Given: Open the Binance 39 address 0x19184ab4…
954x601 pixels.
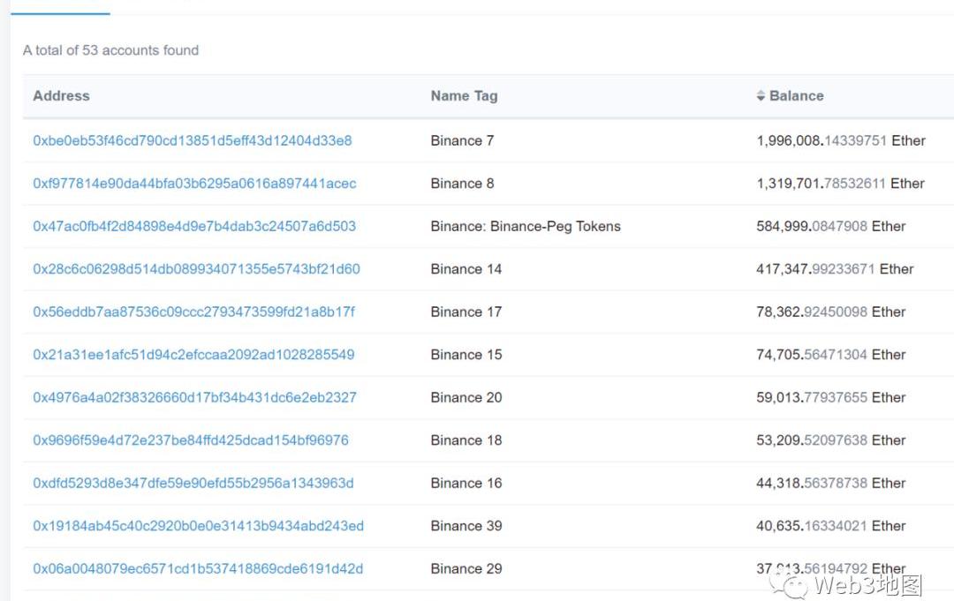Looking at the screenshot, I should click(198, 526).
